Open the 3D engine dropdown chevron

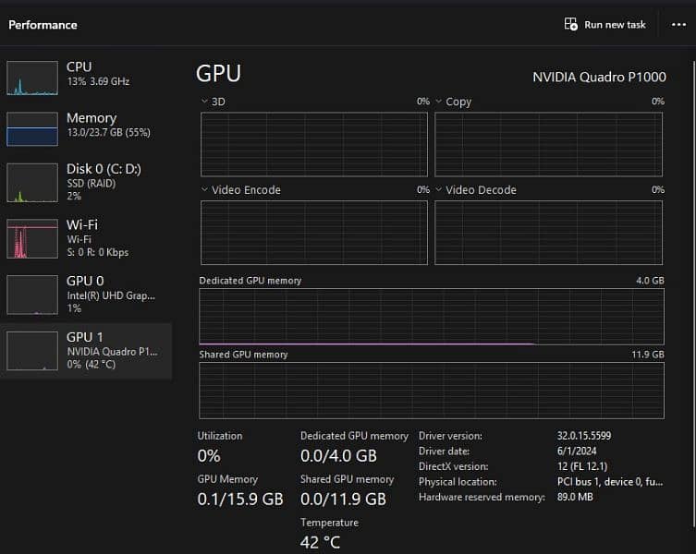click(205, 102)
